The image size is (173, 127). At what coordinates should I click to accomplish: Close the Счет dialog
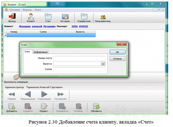pyautogui.click(x=122, y=44)
